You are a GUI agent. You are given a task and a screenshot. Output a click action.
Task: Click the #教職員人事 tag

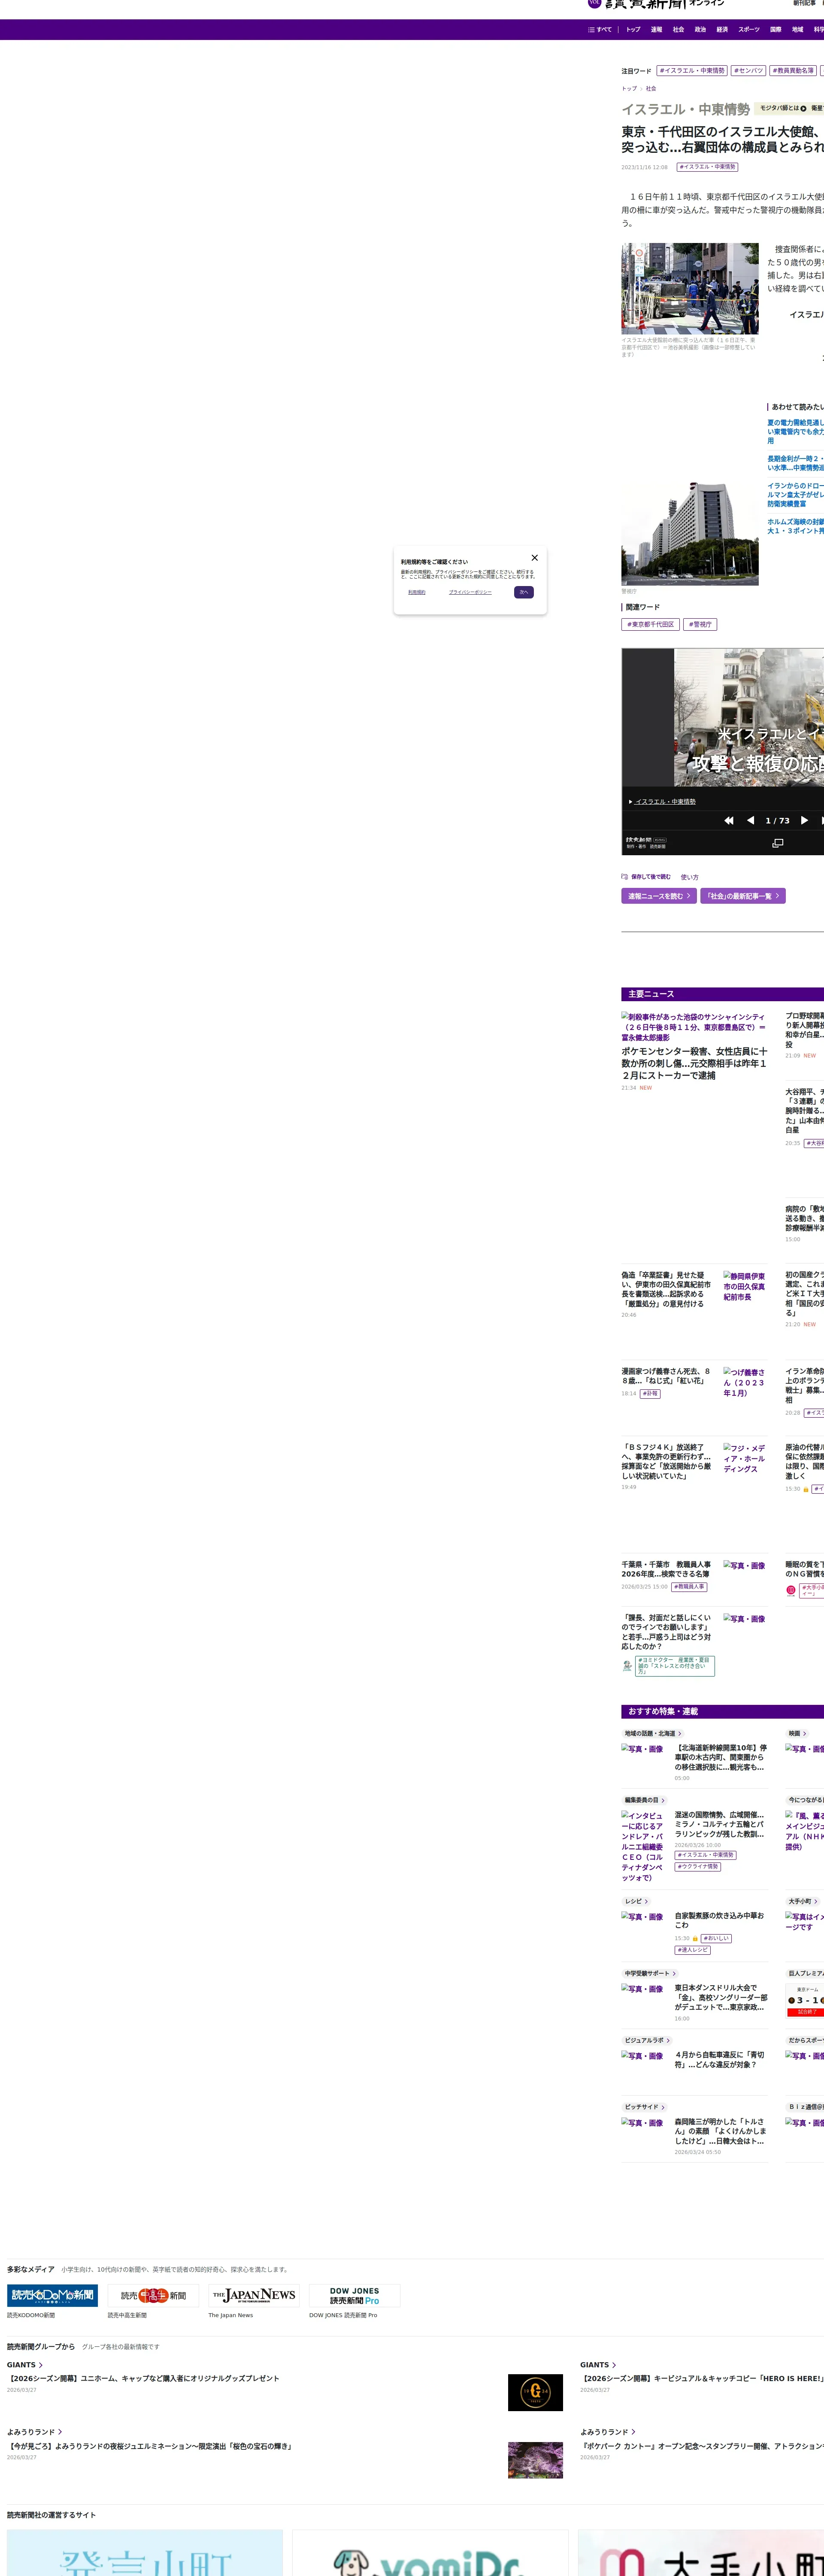tap(689, 1586)
